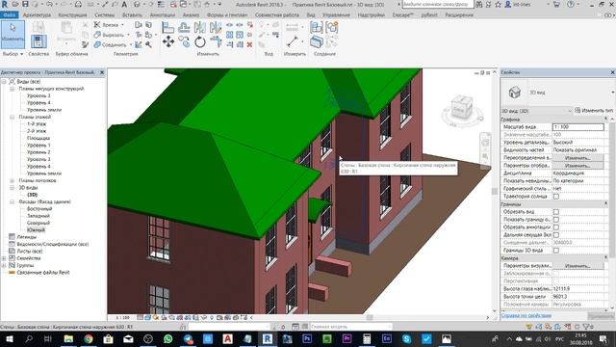Select the Modify (Изменить) arrow tool

(x=13, y=35)
